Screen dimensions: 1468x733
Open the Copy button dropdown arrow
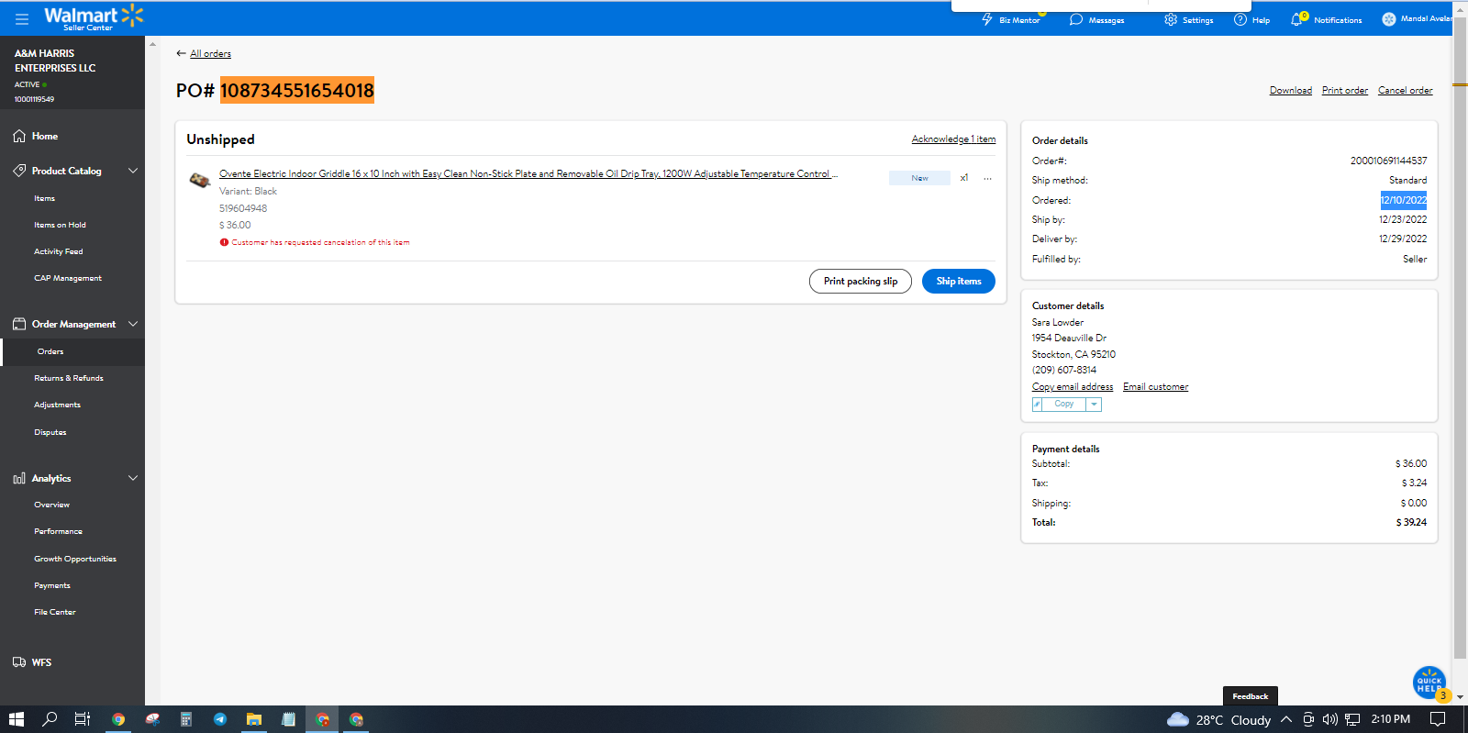(1094, 405)
